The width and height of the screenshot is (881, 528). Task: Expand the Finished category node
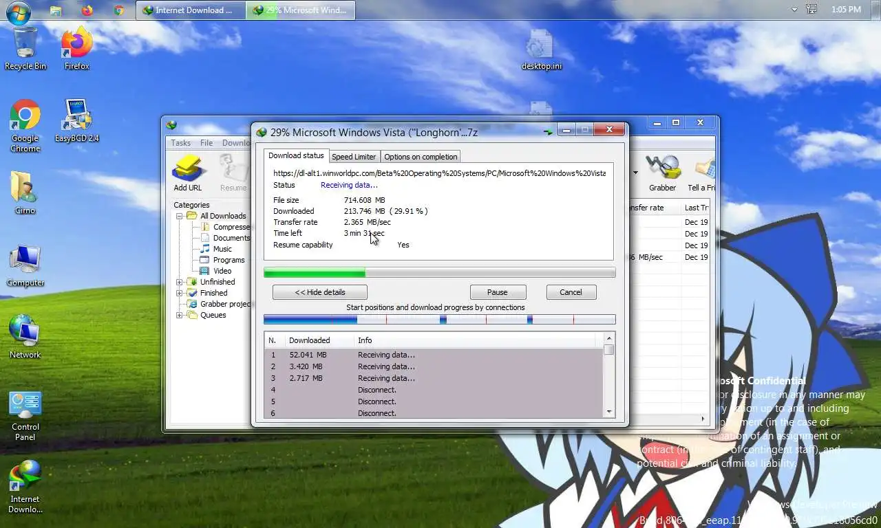tap(180, 293)
